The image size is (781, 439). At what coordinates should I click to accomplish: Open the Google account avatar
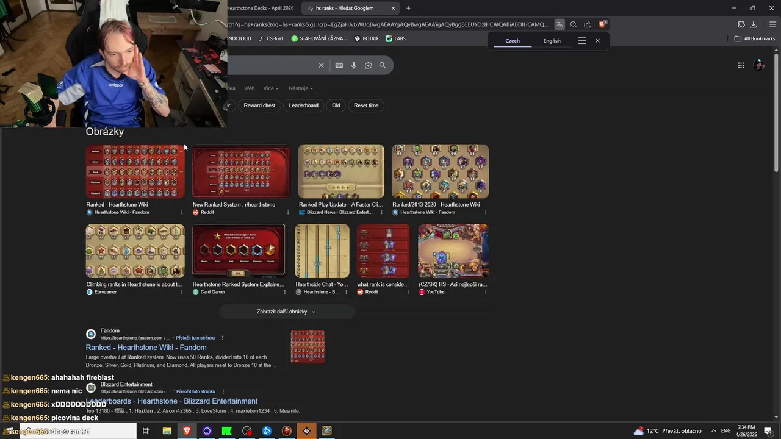pos(759,65)
